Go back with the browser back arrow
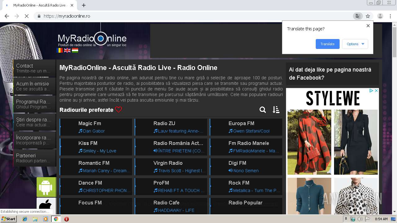 pos(7,16)
